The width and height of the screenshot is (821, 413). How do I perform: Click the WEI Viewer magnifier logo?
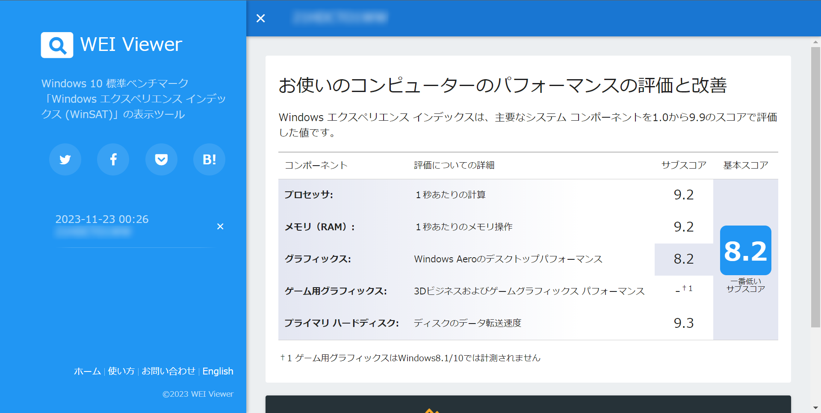point(57,45)
